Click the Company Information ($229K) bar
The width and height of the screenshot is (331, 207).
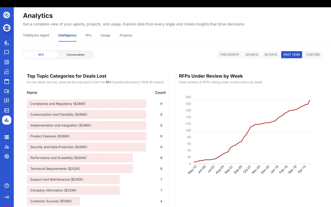[x=73, y=190]
